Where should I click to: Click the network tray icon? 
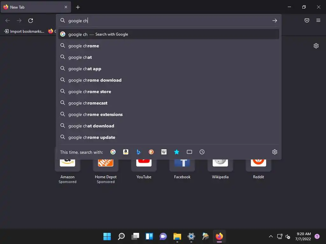280,236
